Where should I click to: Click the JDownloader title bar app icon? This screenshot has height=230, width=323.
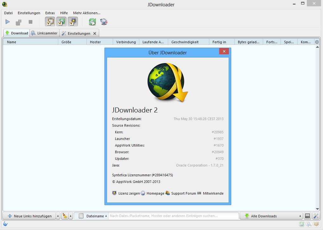4,4
